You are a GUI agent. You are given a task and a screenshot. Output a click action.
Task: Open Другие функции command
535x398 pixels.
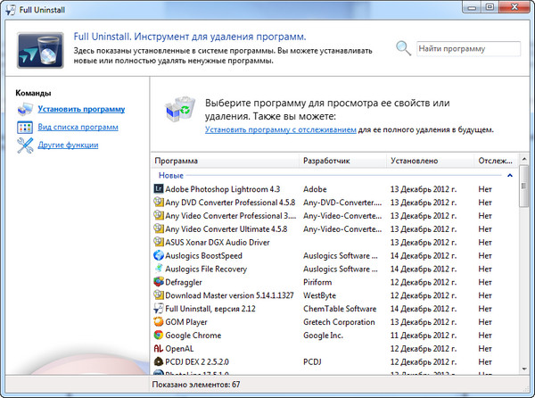click(68, 145)
